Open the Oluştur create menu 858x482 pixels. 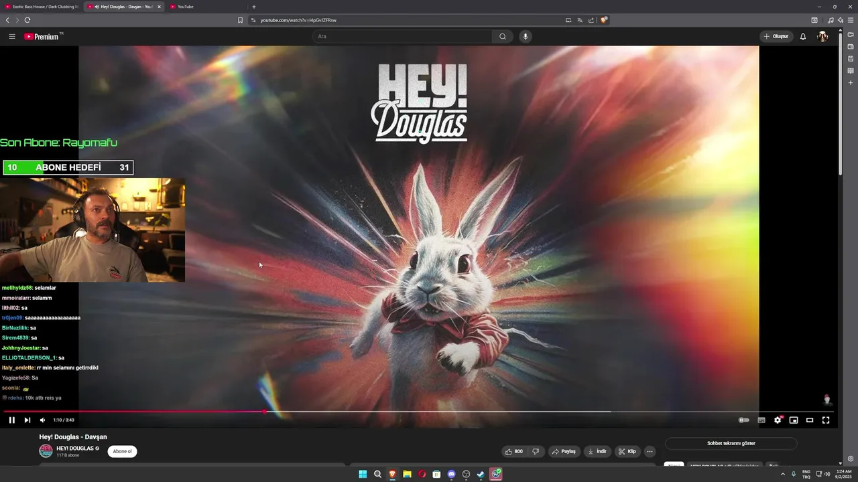[776, 36]
